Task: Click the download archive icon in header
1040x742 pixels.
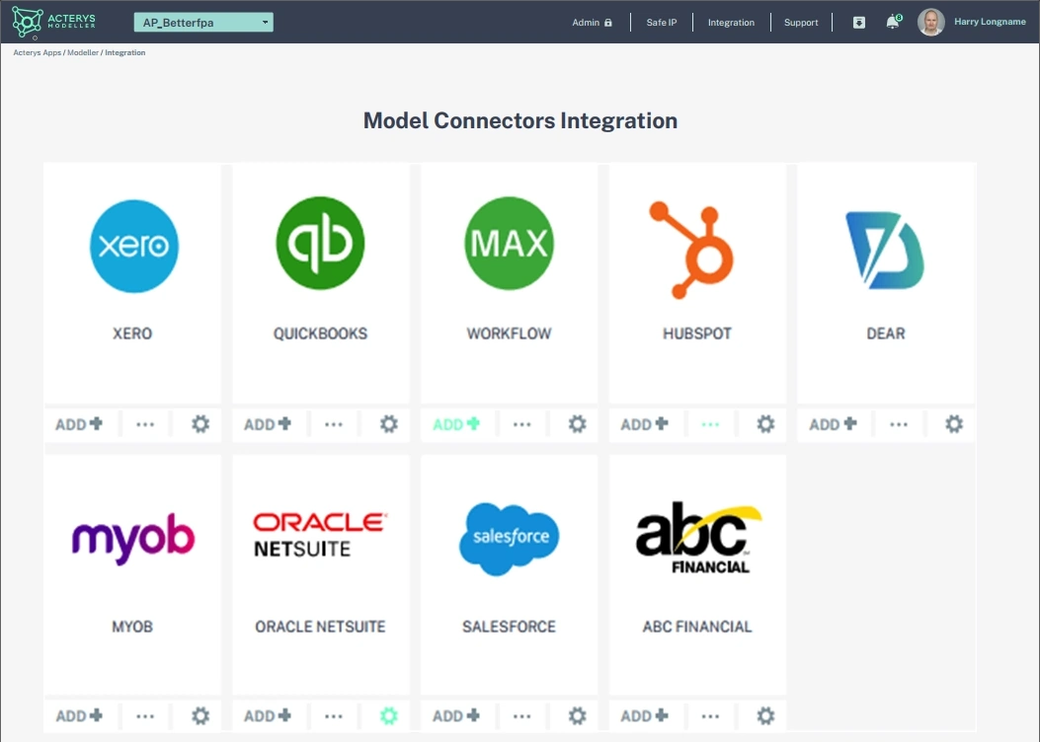Action: pos(859,22)
